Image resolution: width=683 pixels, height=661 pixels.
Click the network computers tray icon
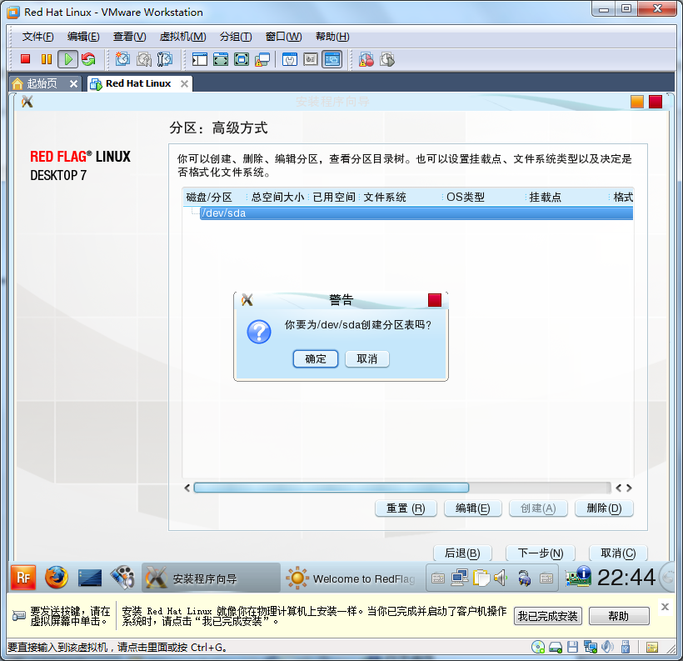pyautogui.click(x=460, y=578)
